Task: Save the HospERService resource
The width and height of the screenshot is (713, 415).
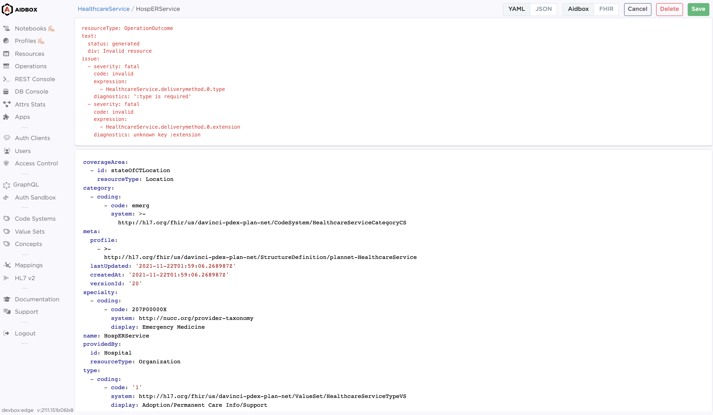Action: pyautogui.click(x=698, y=9)
